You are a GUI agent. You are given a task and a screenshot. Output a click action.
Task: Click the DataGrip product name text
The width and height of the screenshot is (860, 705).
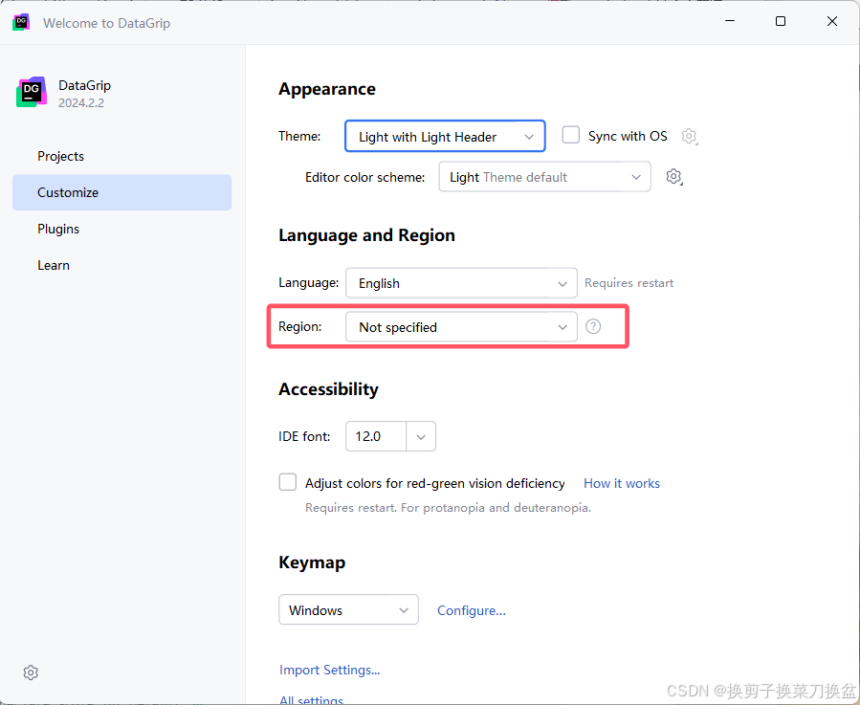pos(84,85)
